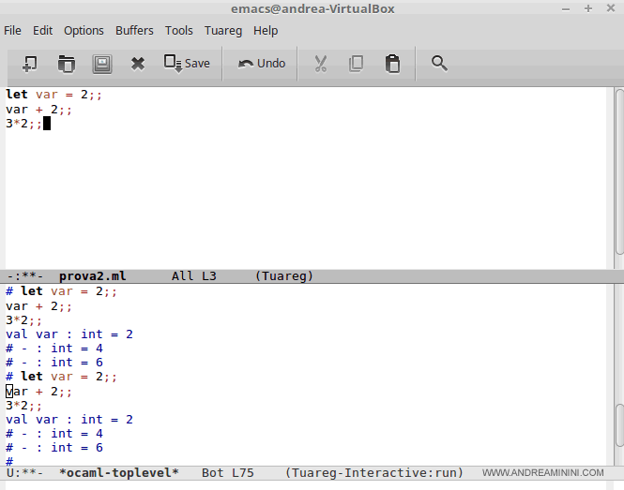Screen dimensions: 624x490
Task: Open the File menu
Action: point(13,30)
